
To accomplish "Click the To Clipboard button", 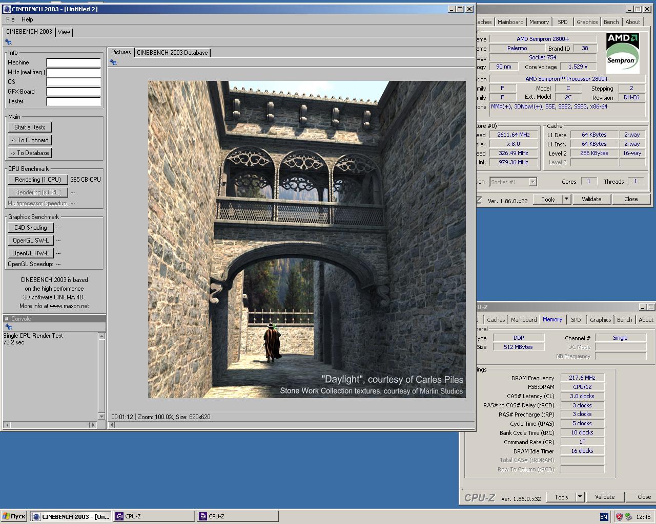I will click(x=30, y=140).
